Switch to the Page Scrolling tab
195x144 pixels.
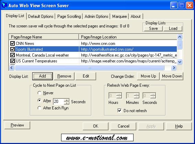click(x=69, y=16)
